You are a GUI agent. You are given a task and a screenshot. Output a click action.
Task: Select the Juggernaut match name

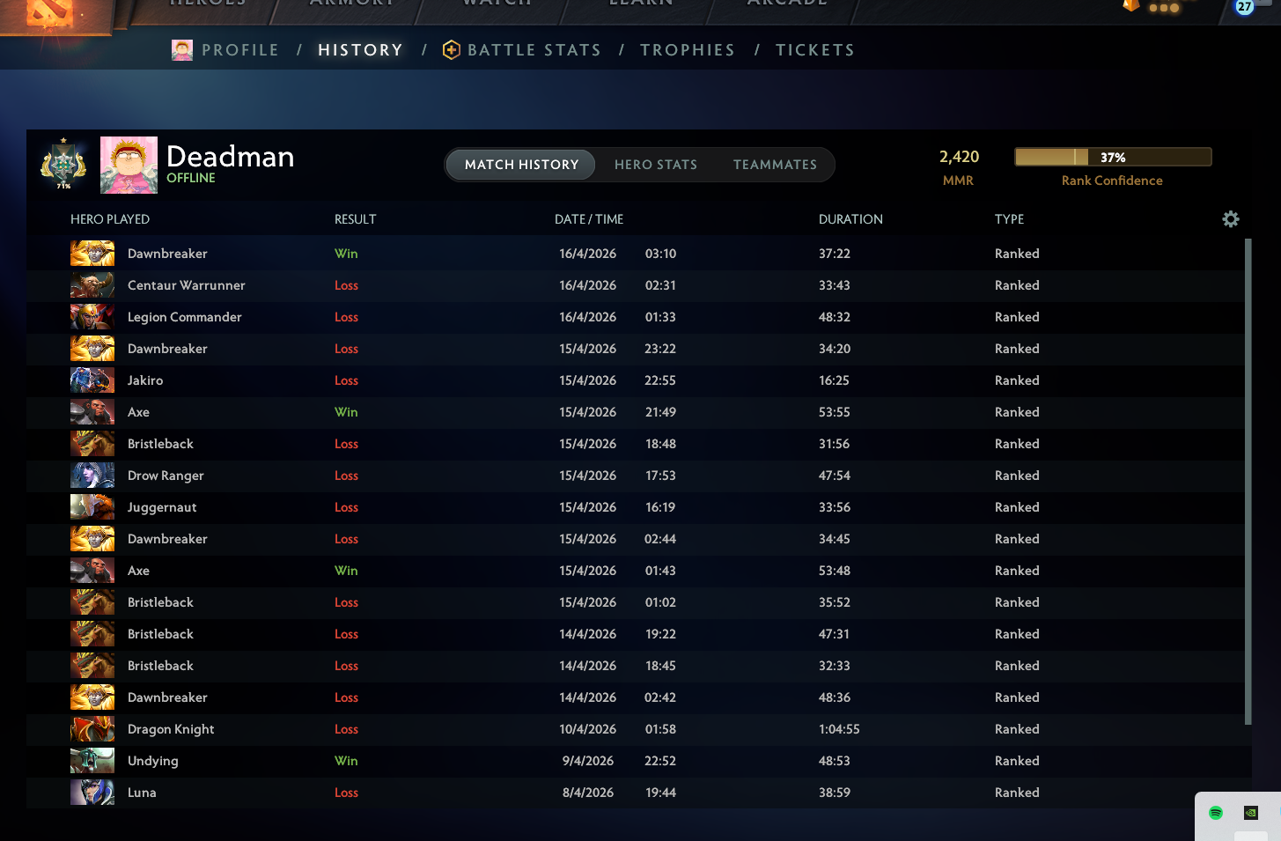coord(162,507)
